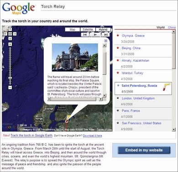This screenshot has height=172, width=178.
Task: Click the city list scrollbar down arrow
Action: tap(174, 130)
